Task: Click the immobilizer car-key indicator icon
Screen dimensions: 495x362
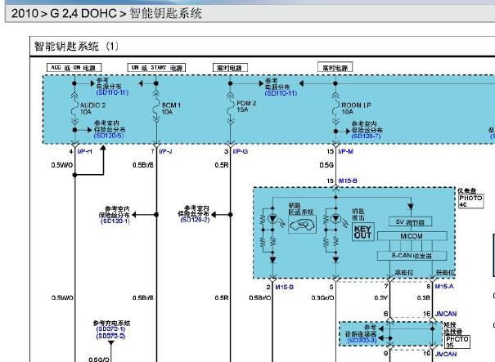Action: pyautogui.click(x=302, y=225)
